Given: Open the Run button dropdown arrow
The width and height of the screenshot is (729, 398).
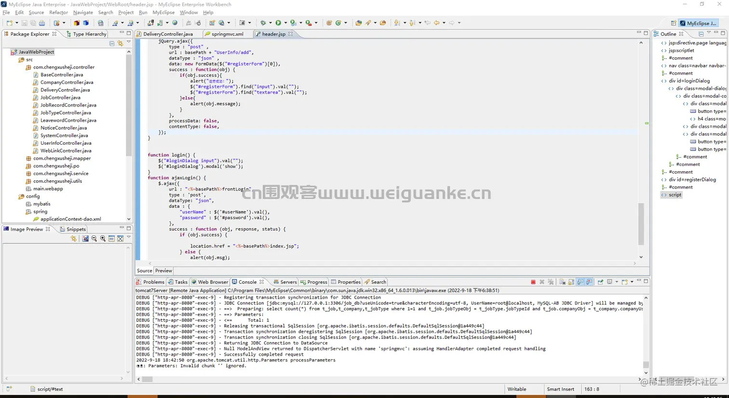Looking at the screenshot, I should (x=285, y=23).
